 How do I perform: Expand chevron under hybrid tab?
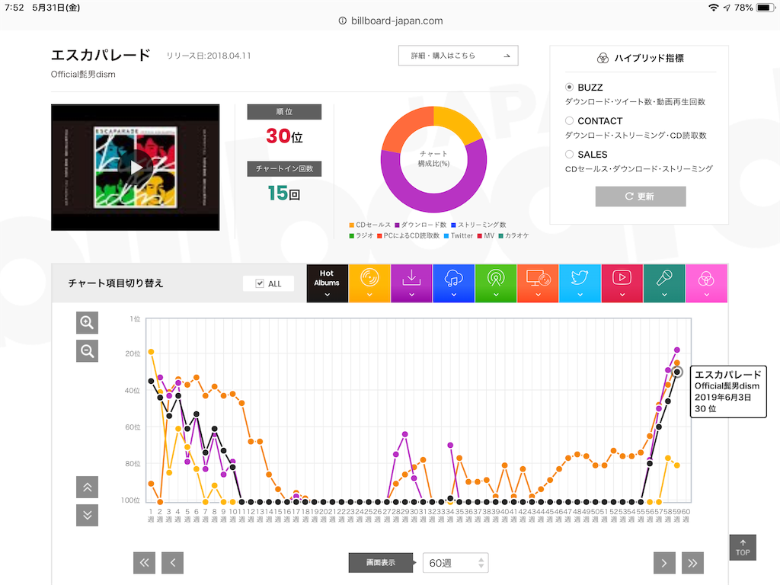click(x=706, y=295)
